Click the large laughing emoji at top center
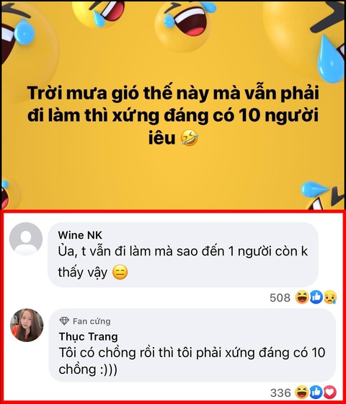Viewport: 346px width, 404px height. point(185,25)
